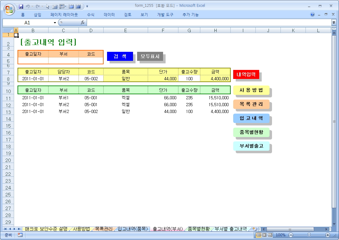Click the zoom slider handle
This screenshot has width=339, height=240.
pos(309,235)
